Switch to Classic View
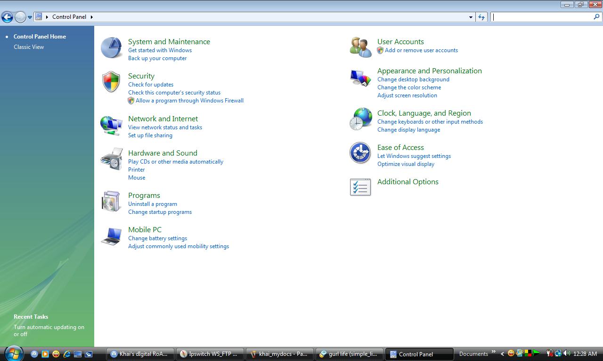This screenshot has width=603, height=361. [x=29, y=47]
